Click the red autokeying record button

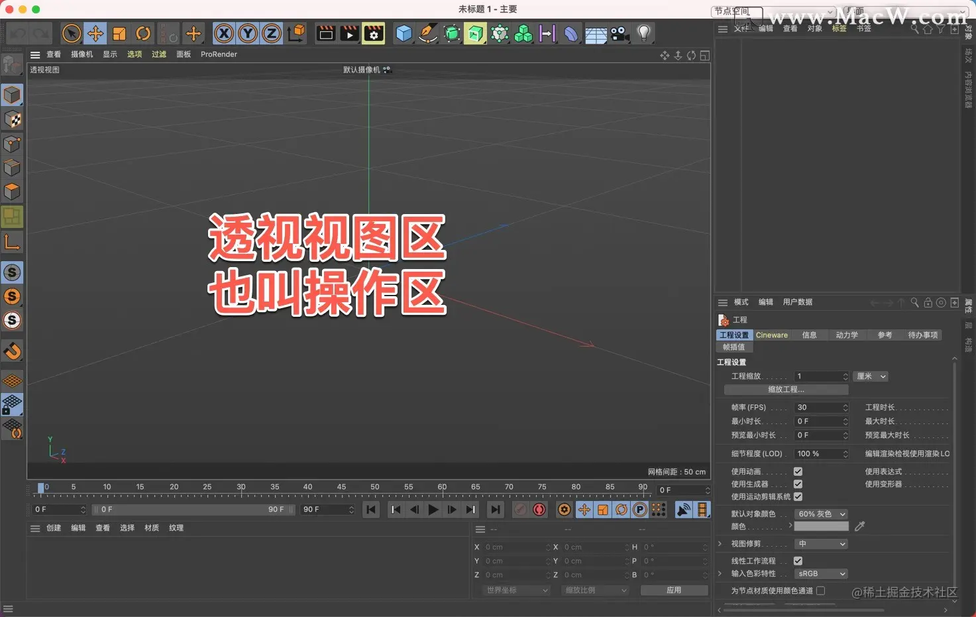539,510
